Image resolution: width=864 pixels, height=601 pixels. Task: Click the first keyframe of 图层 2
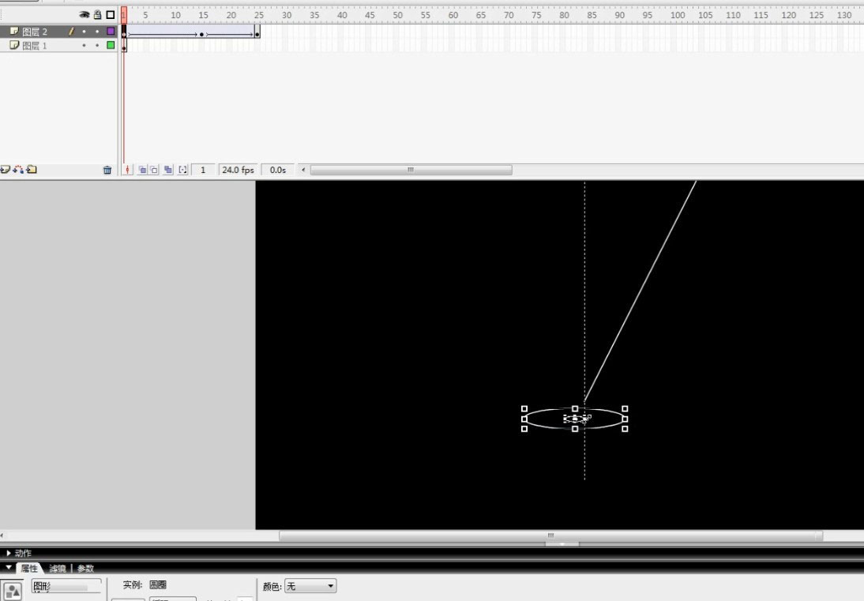124,34
